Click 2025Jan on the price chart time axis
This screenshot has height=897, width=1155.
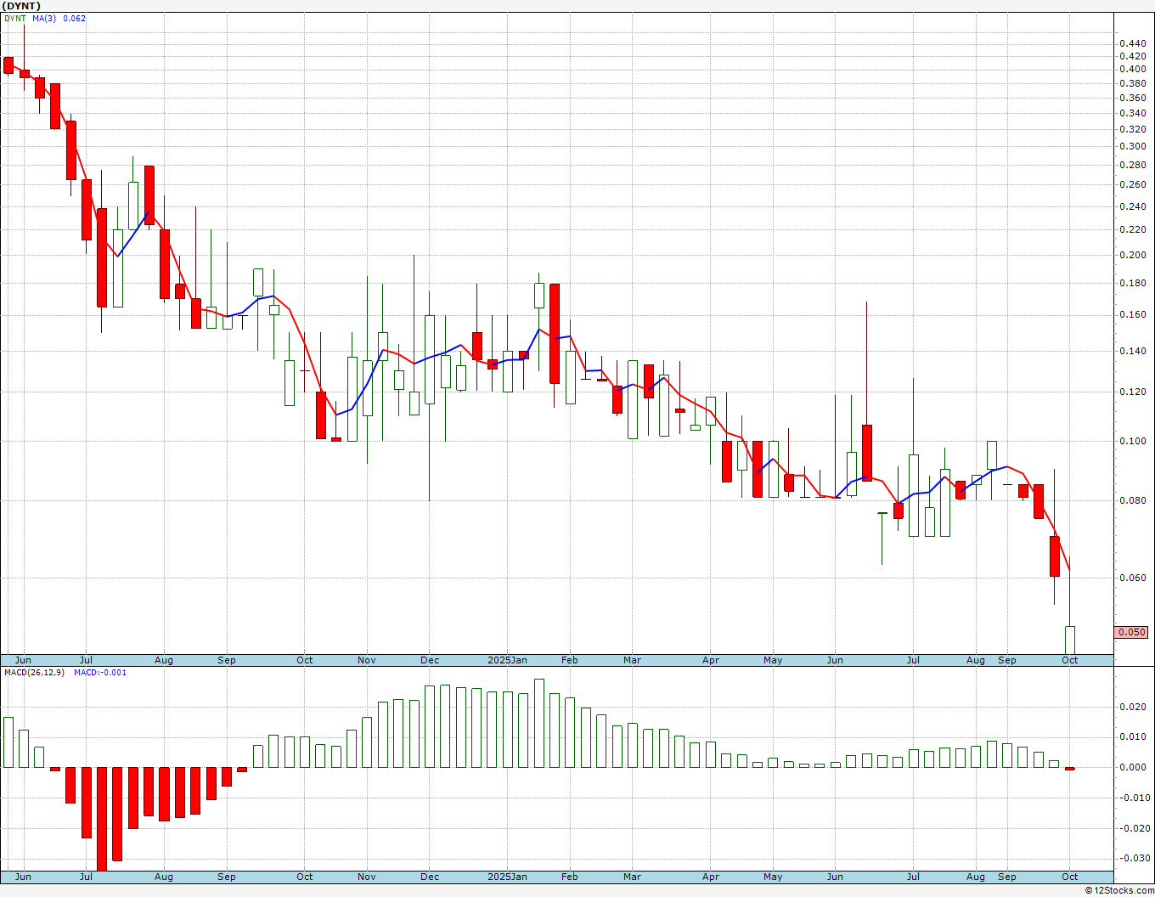point(508,660)
